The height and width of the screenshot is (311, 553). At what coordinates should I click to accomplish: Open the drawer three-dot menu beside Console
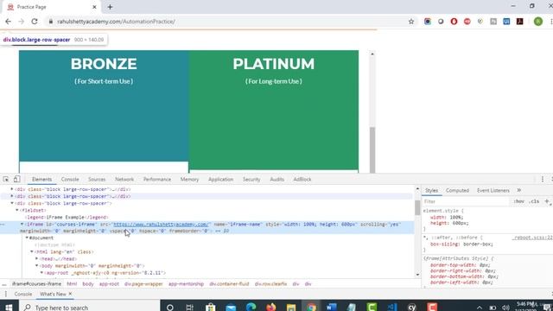6,294
